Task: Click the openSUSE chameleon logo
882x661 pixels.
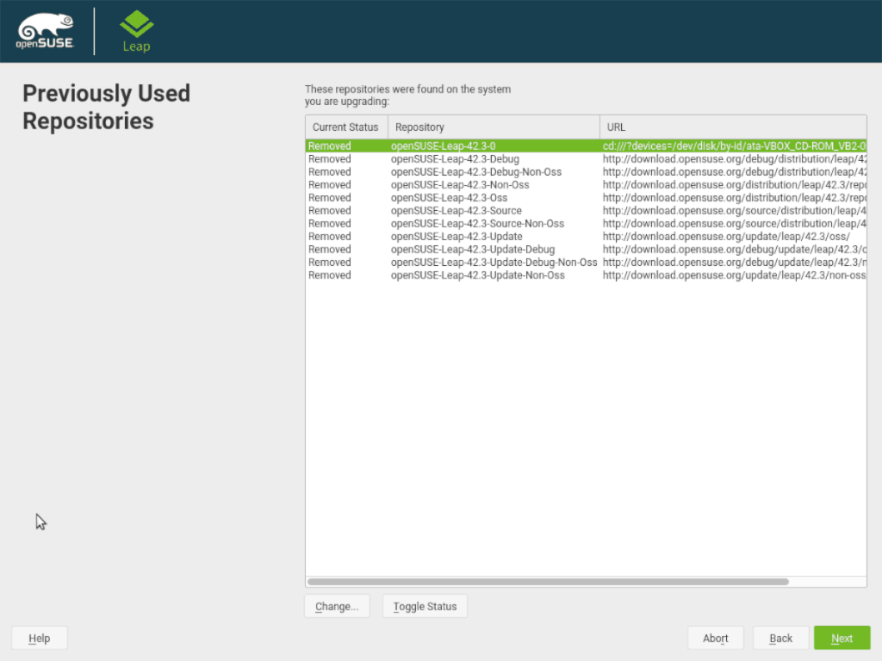Action: 44,28
